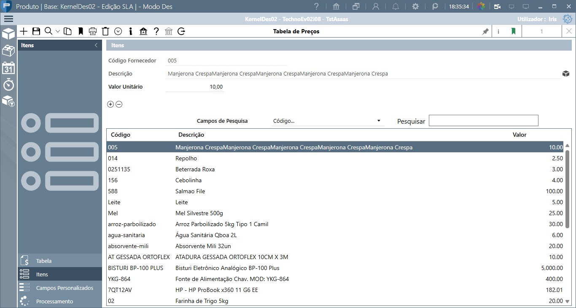This screenshot has width=576, height=308.
Task: Open the calendar icon in the sidebar
Action: coord(8,68)
